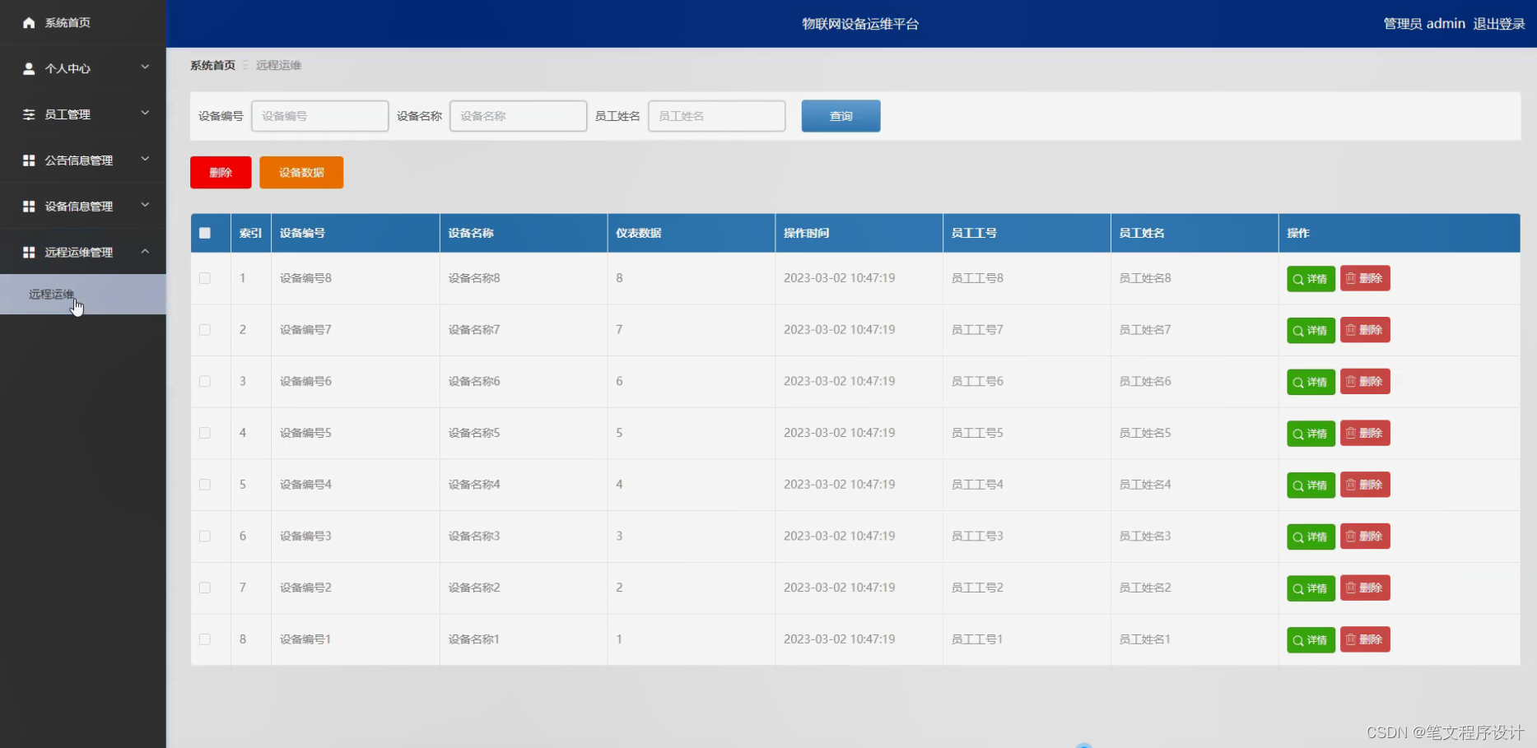
Task: Check the row for 设备编号4
Action: coord(205,485)
